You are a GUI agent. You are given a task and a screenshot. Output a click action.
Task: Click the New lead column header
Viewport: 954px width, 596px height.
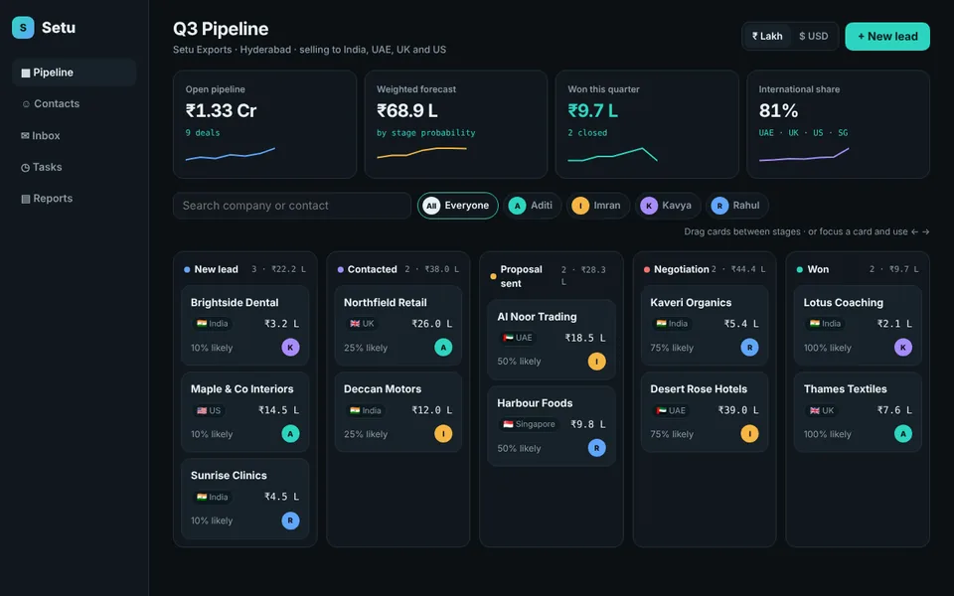pos(245,269)
